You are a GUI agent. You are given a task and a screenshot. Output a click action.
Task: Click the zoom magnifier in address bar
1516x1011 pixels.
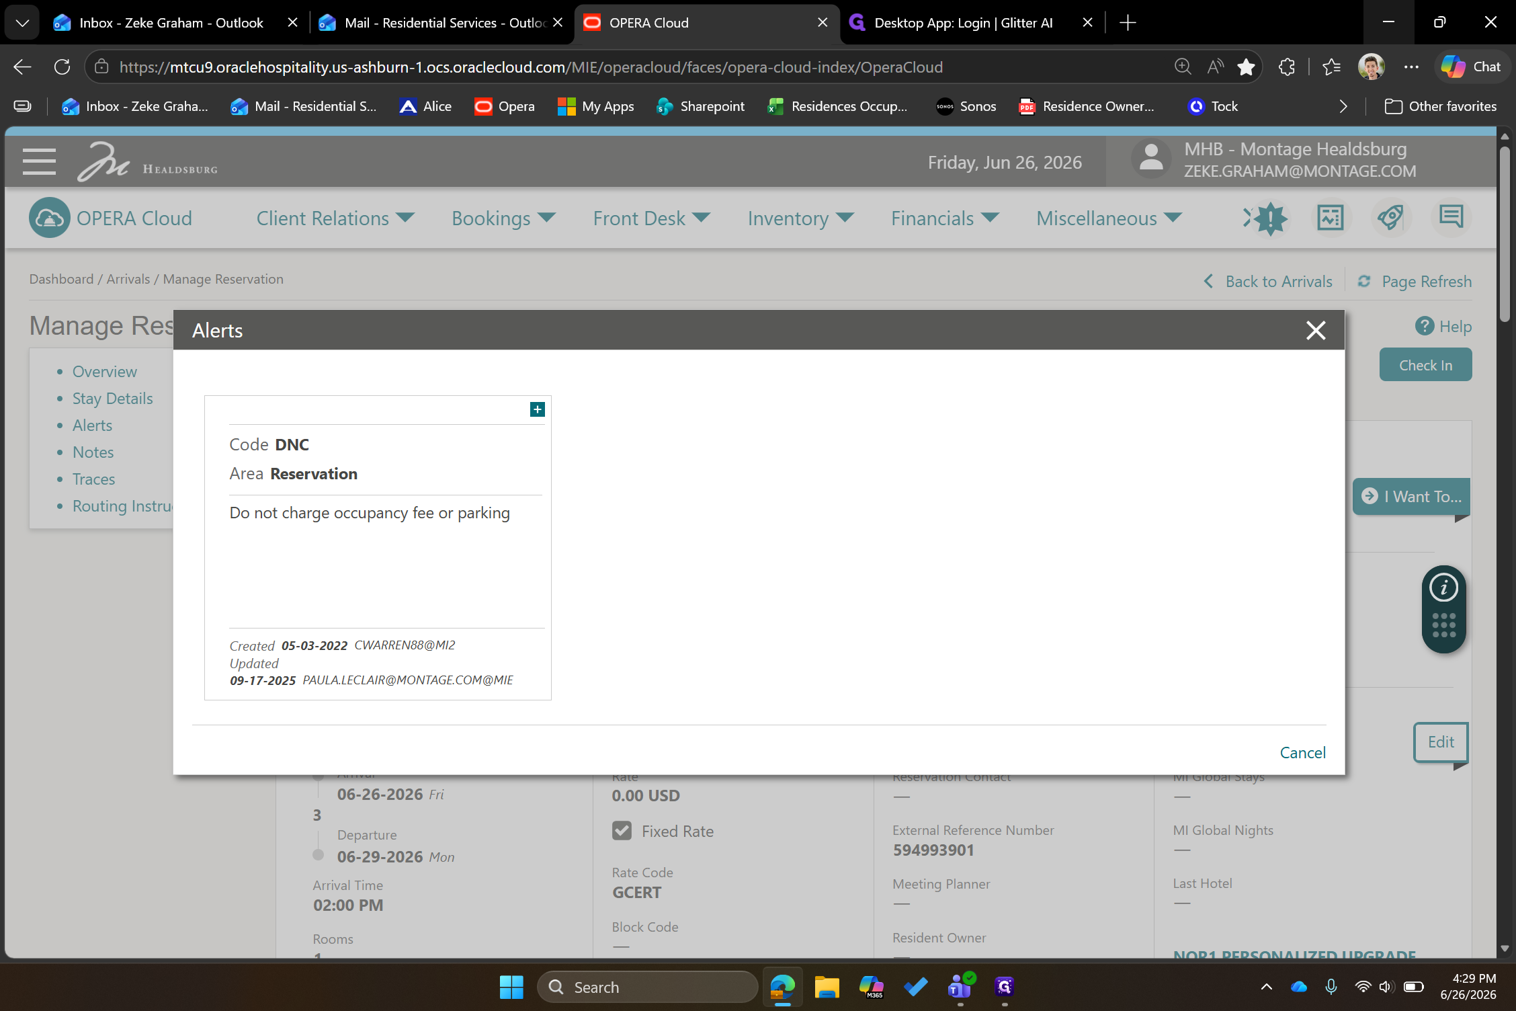1183,67
